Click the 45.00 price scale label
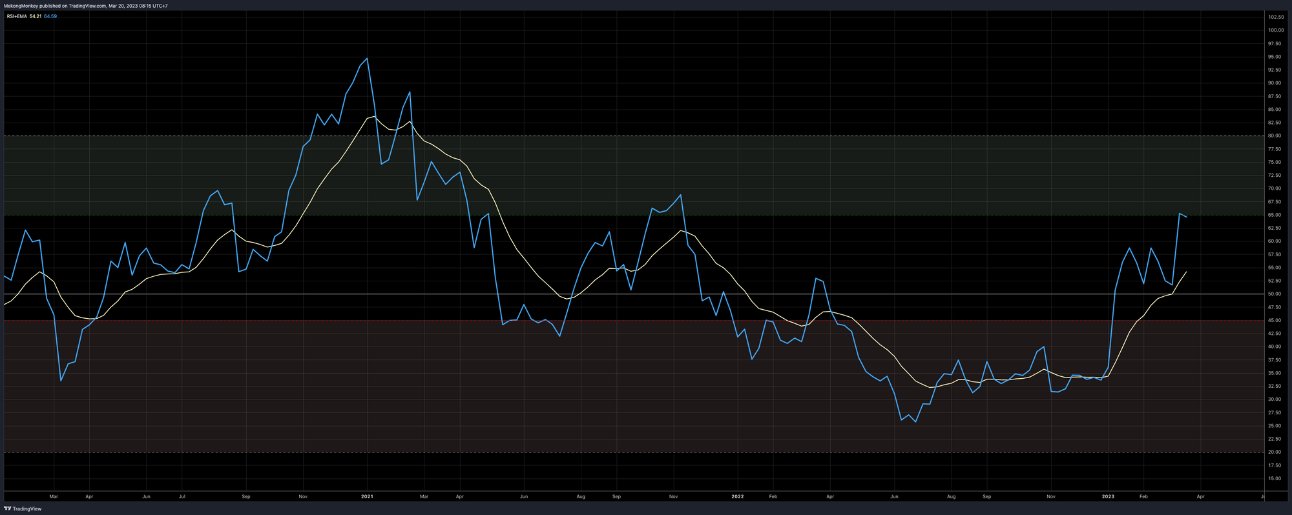The image size is (1292, 515). click(1275, 320)
